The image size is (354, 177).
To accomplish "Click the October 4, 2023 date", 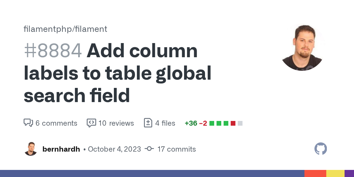I will pos(114,149).
